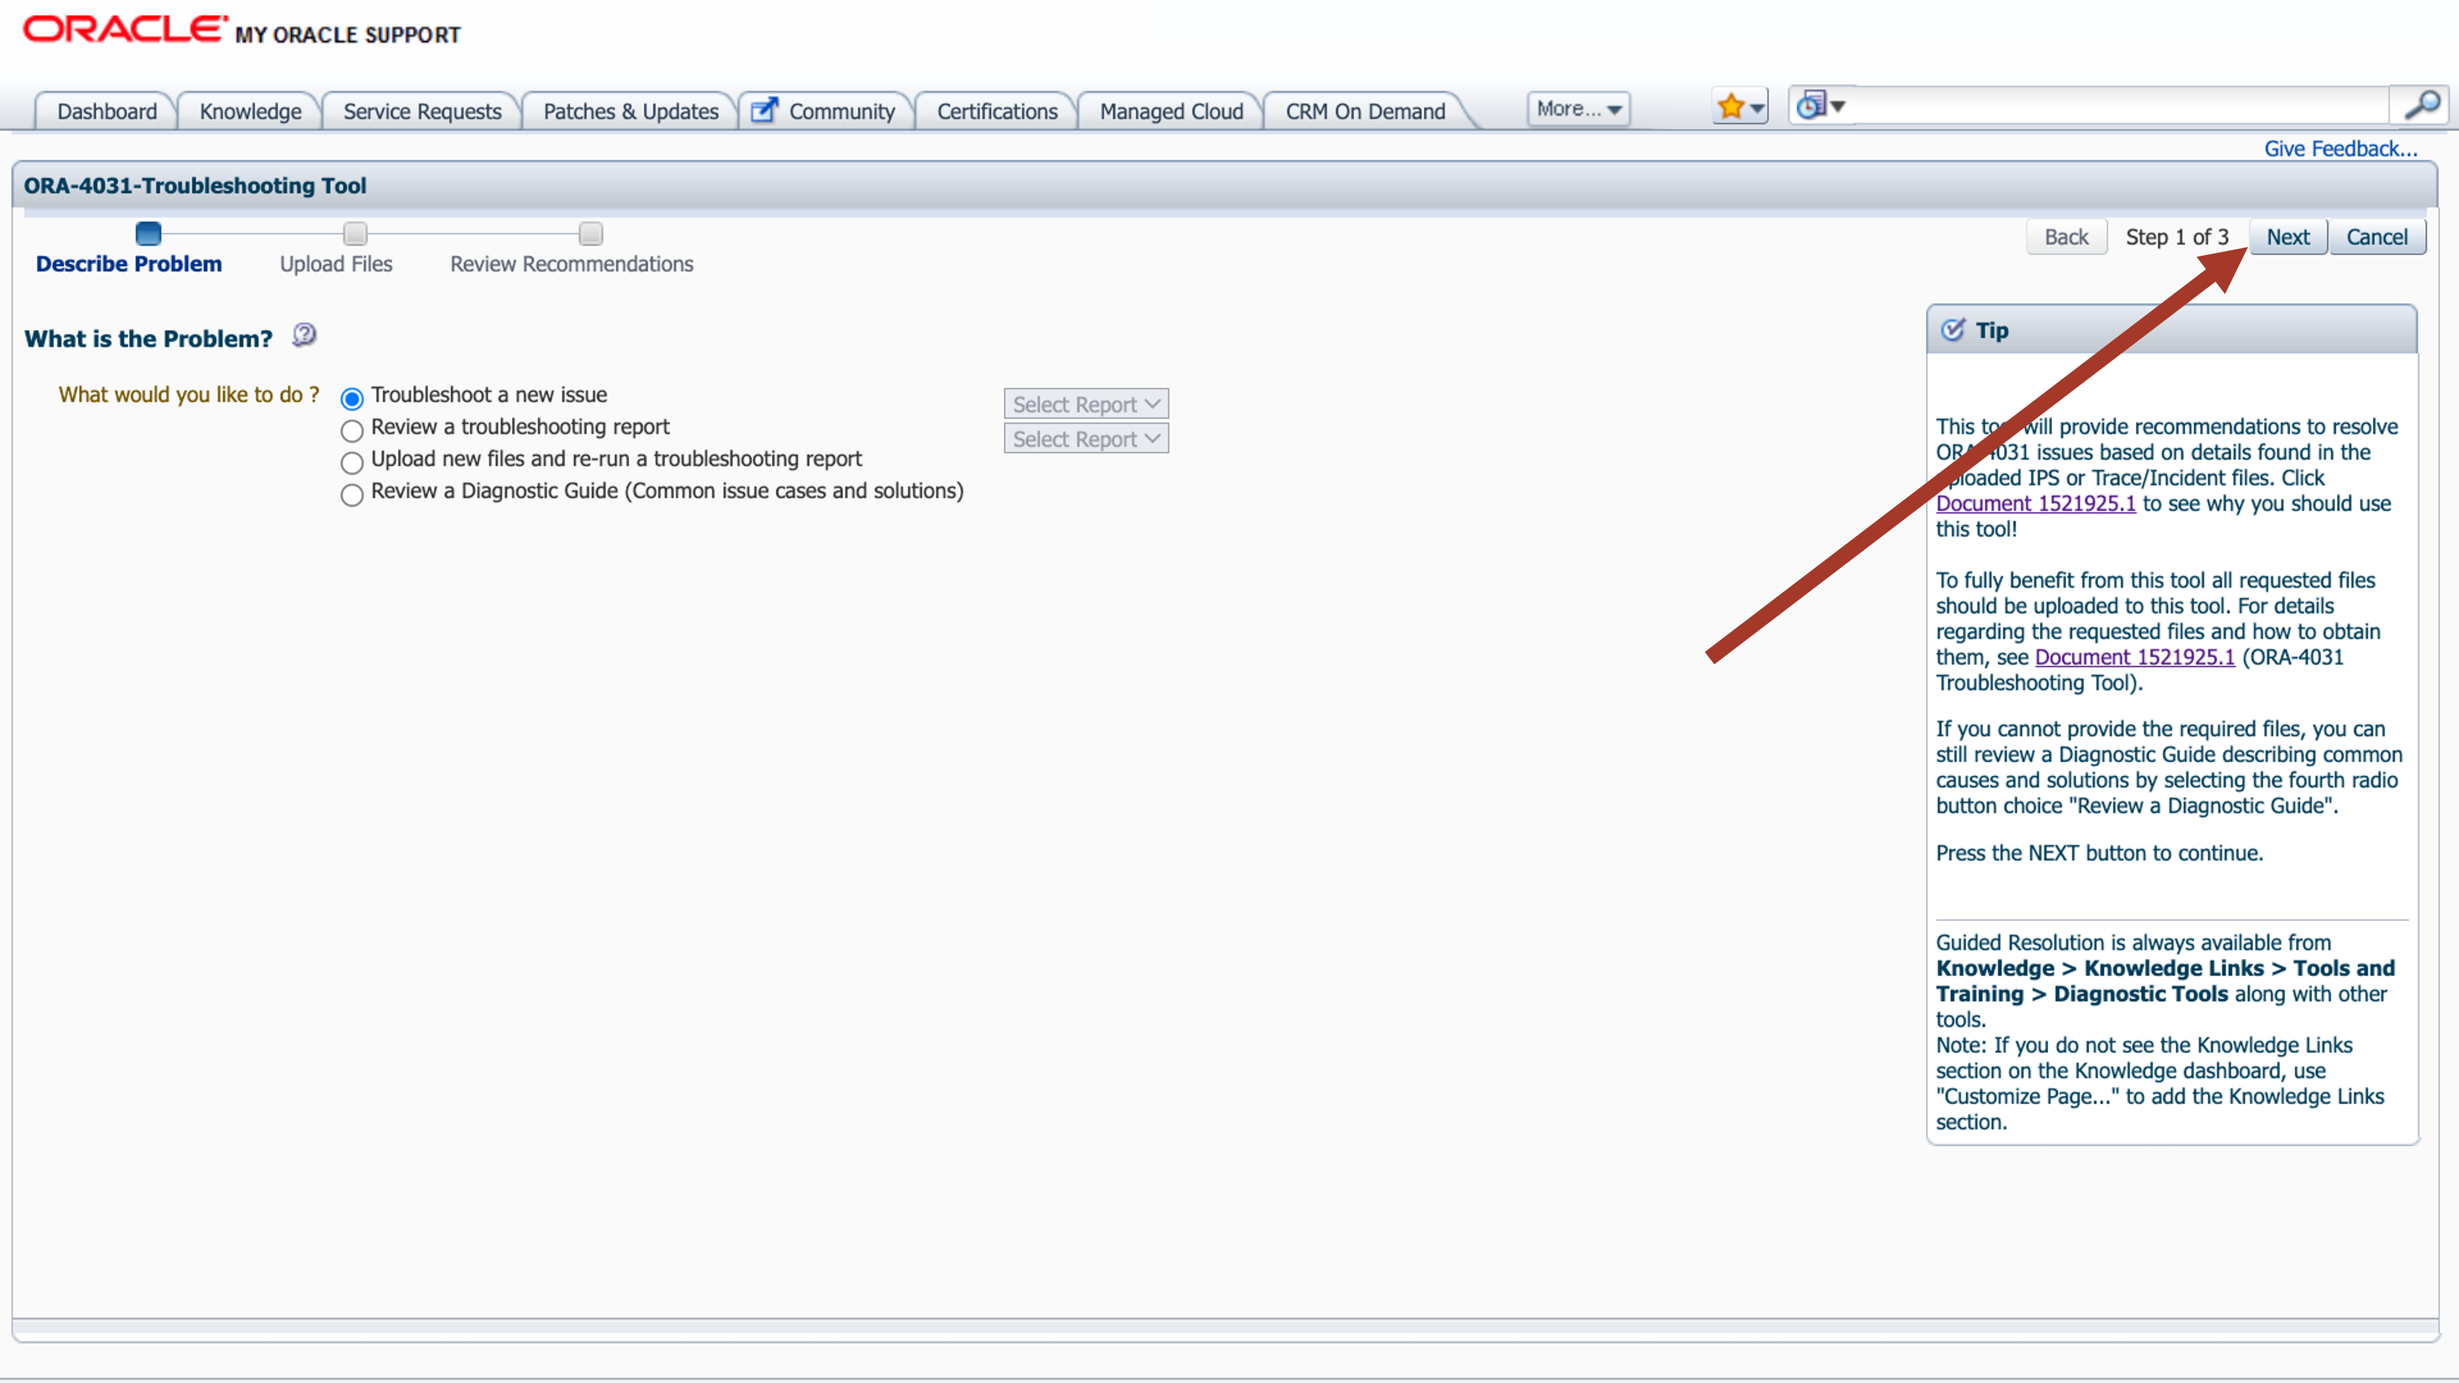Open the search scope icon dropdown
Viewport: 2459px width, 1383px height.
point(1821,105)
